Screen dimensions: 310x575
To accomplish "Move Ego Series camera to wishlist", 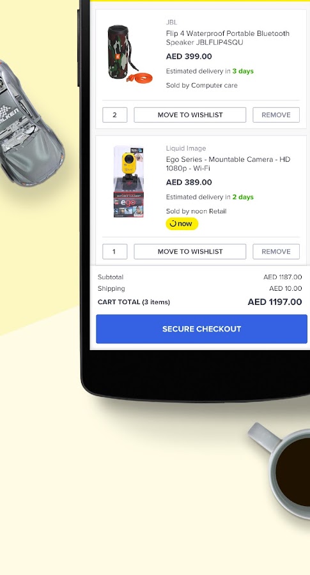I will tap(190, 252).
